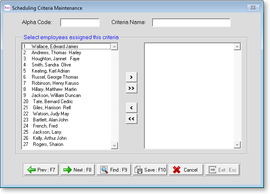The image size is (270, 194).
Task: Pick Rogers, Sharon from employee list
Action: pyautogui.click(x=48, y=144)
